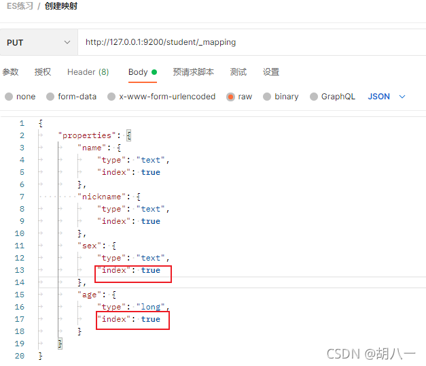The height and width of the screenshot is (366, 426).
Task: Click the 创建映射 breadcrumb title
Action: [61, 6]
